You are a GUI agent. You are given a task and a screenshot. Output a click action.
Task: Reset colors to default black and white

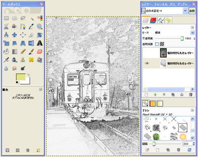tap(17, 83)
